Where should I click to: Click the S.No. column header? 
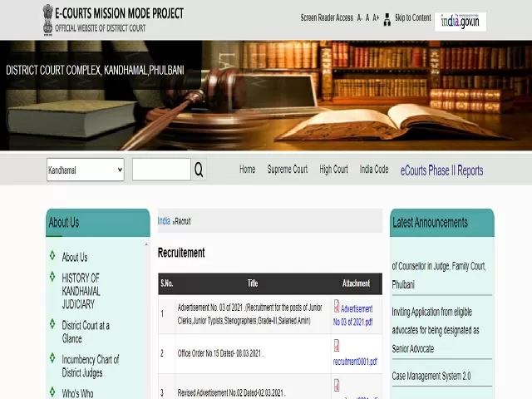[x=166, y=283]
